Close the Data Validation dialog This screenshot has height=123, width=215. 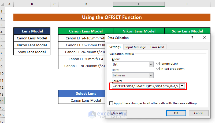(x=204, y=38)
